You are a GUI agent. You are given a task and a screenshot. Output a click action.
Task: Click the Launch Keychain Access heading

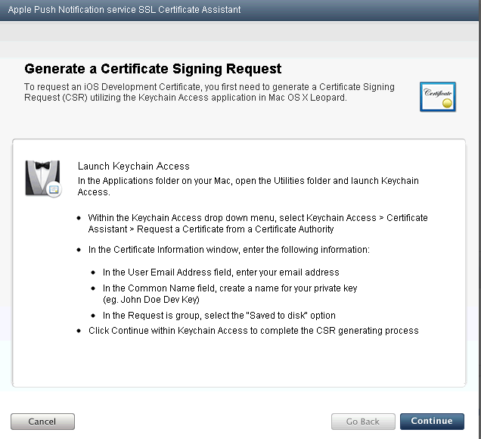click(x=134, y=166)
